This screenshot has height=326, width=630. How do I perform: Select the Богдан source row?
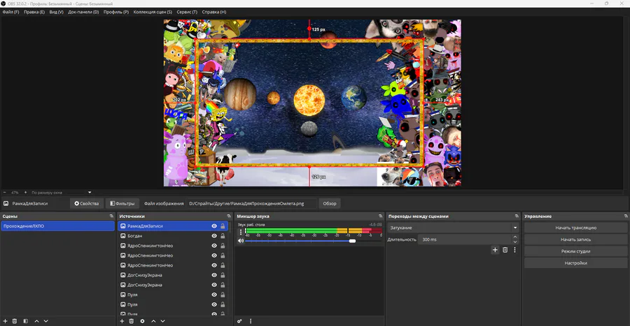(x=173, y=236)
